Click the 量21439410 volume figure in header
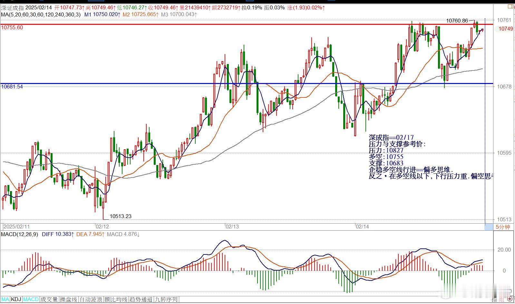The width and height of the screenshot is (515, 304). tap(195, 7)
